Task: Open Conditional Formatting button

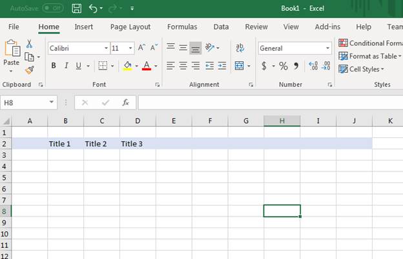Action: coord(370,43)
